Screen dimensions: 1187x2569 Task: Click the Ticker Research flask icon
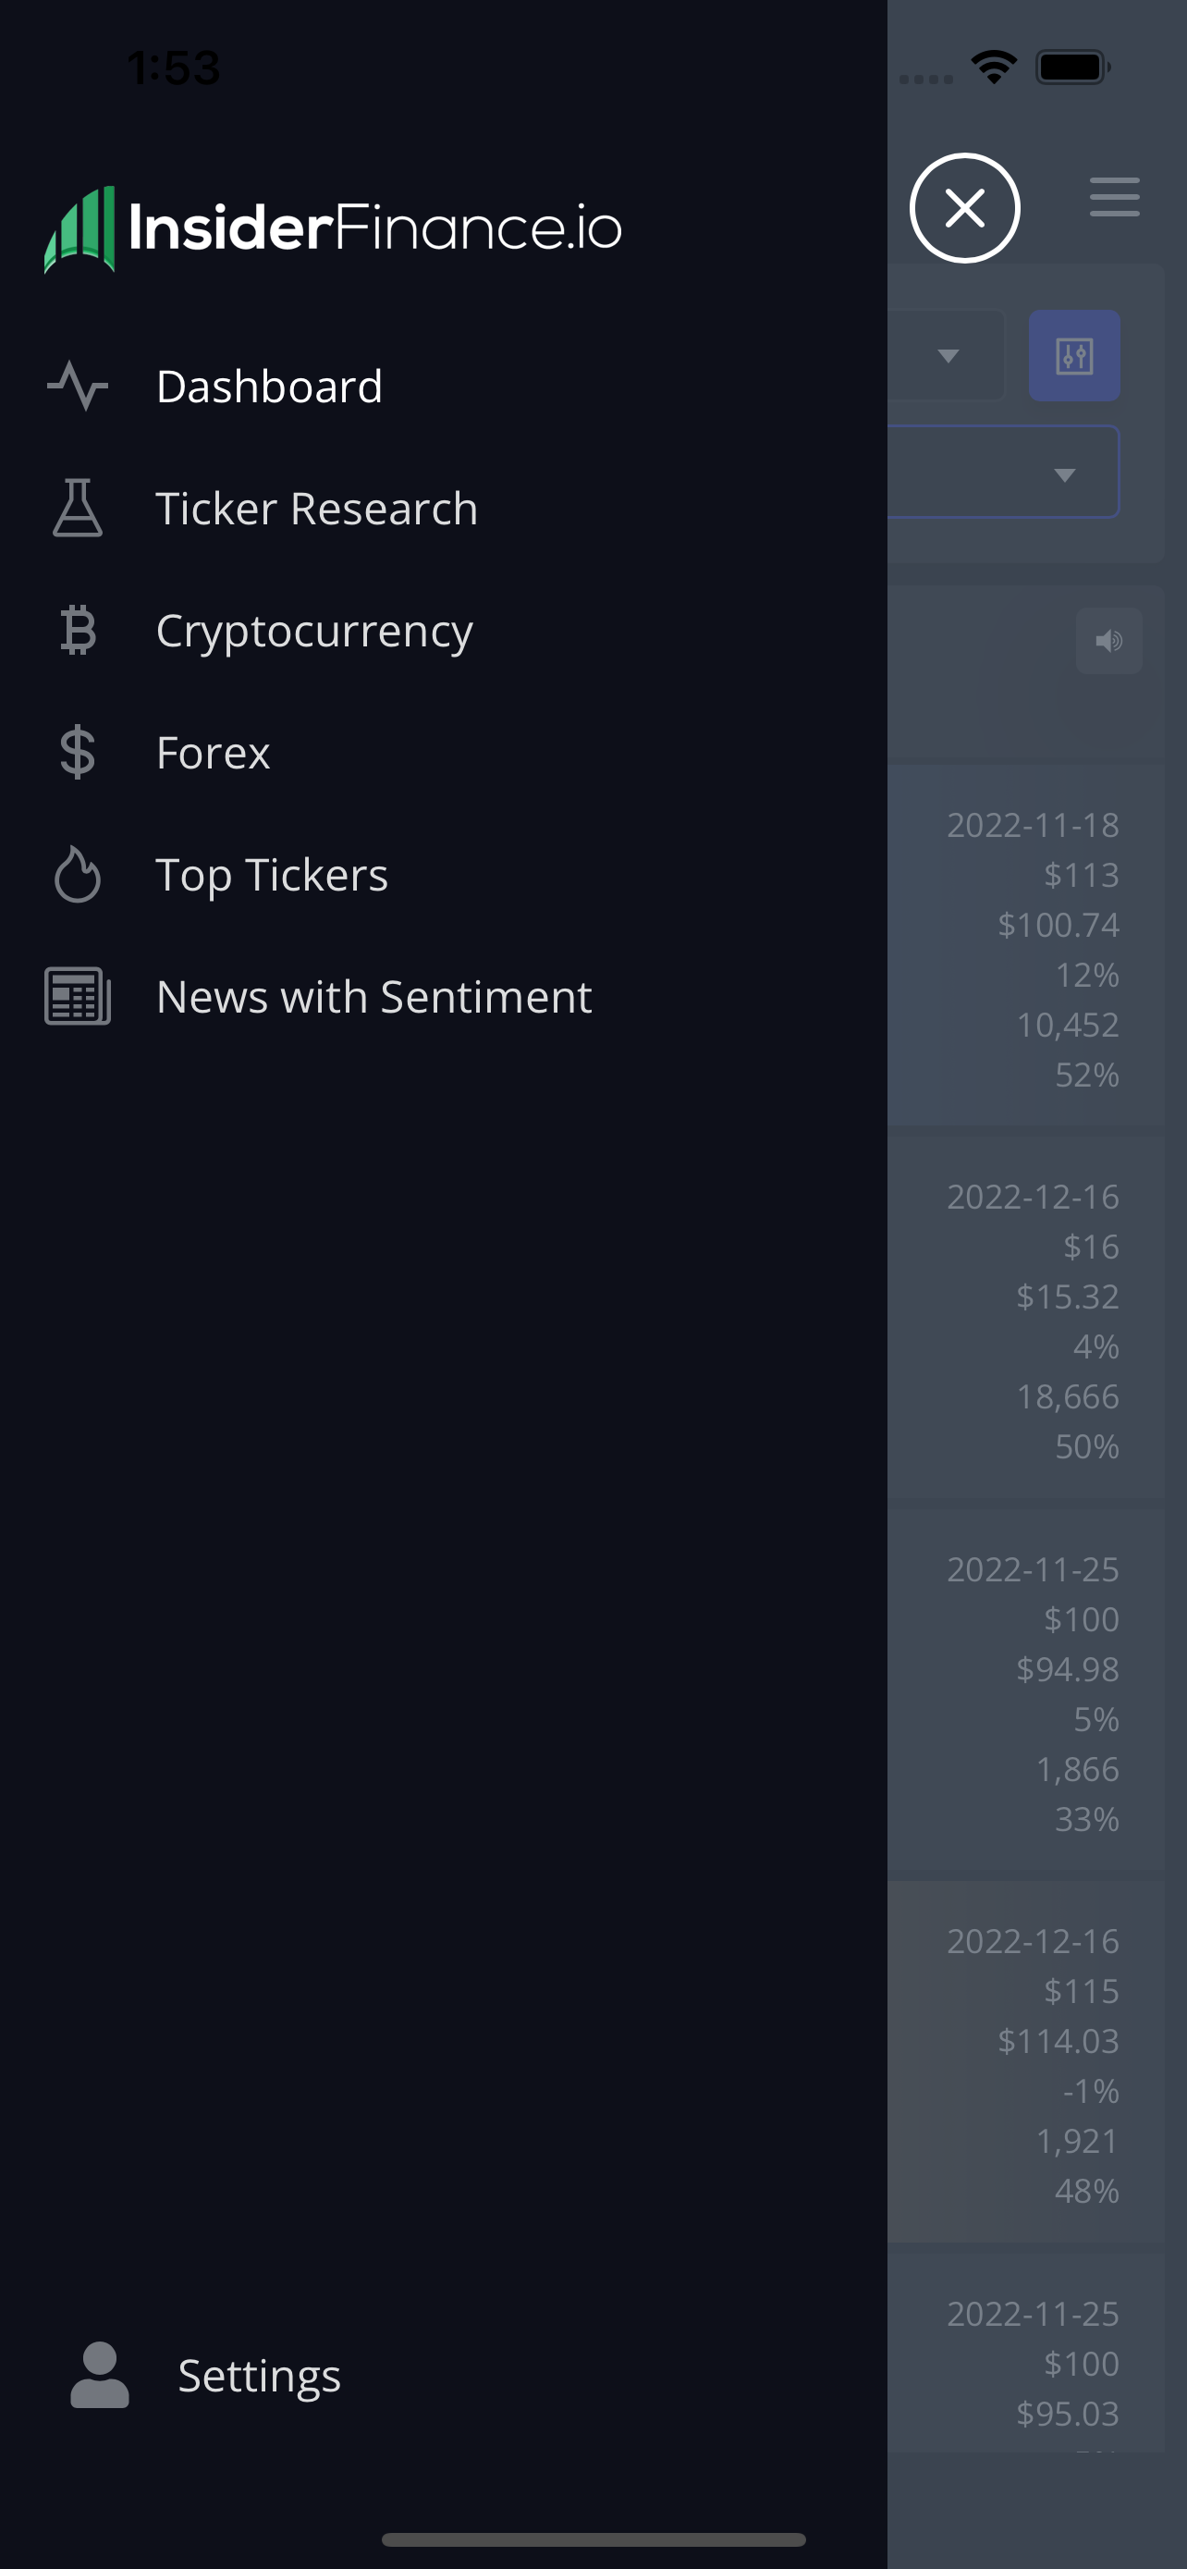tap(78, 508)
